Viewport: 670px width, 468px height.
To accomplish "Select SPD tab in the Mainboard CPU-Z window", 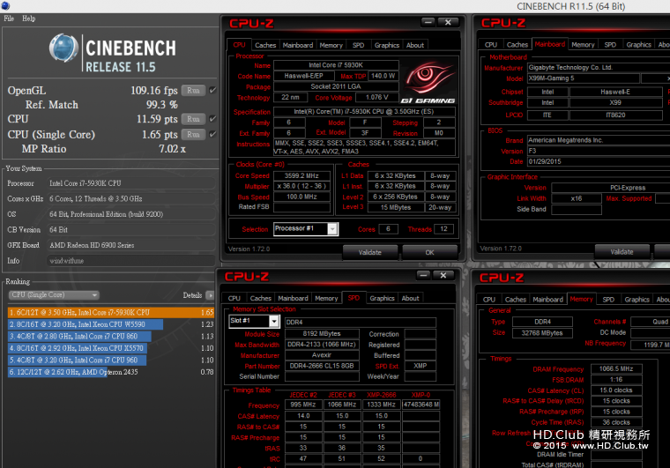I will [610, 45].
